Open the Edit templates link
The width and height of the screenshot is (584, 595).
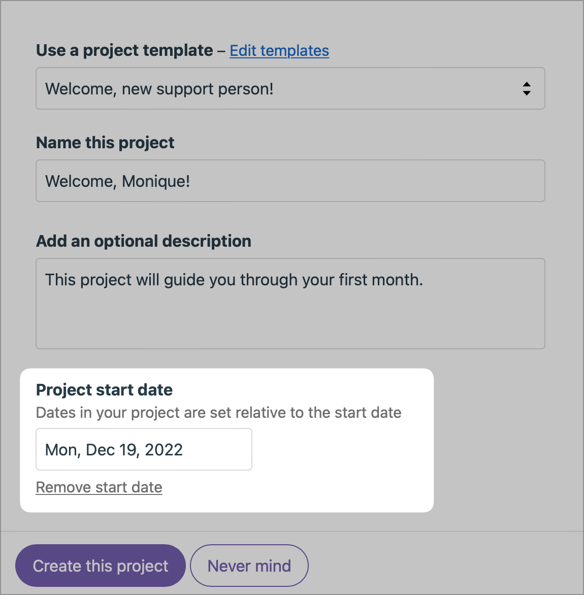279,51
